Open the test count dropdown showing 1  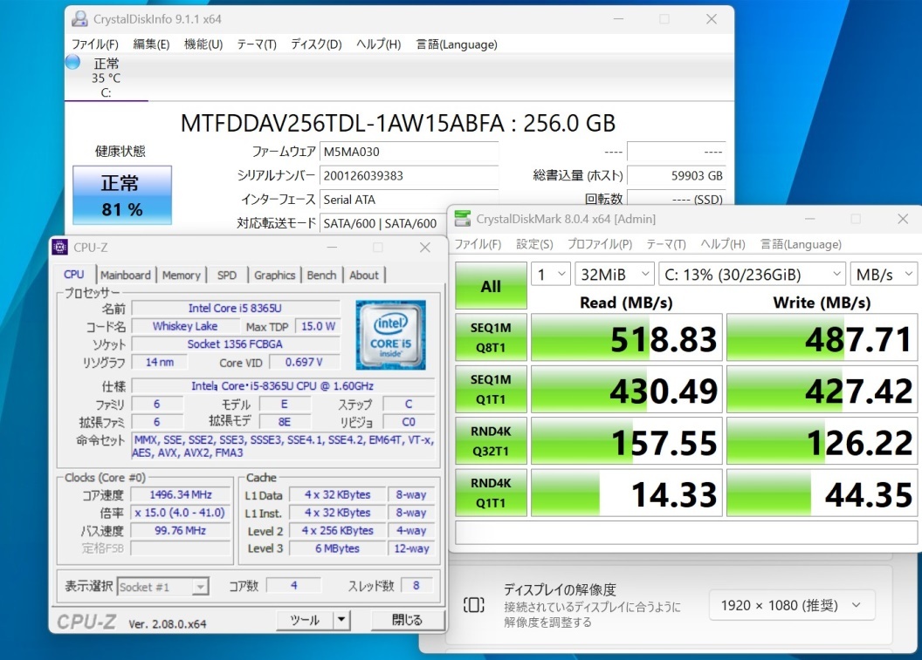tap(551, 275)
